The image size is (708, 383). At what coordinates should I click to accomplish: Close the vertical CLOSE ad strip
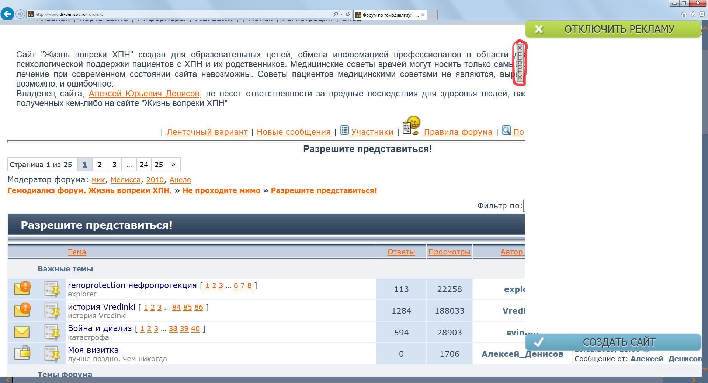[x=520, y=63]
